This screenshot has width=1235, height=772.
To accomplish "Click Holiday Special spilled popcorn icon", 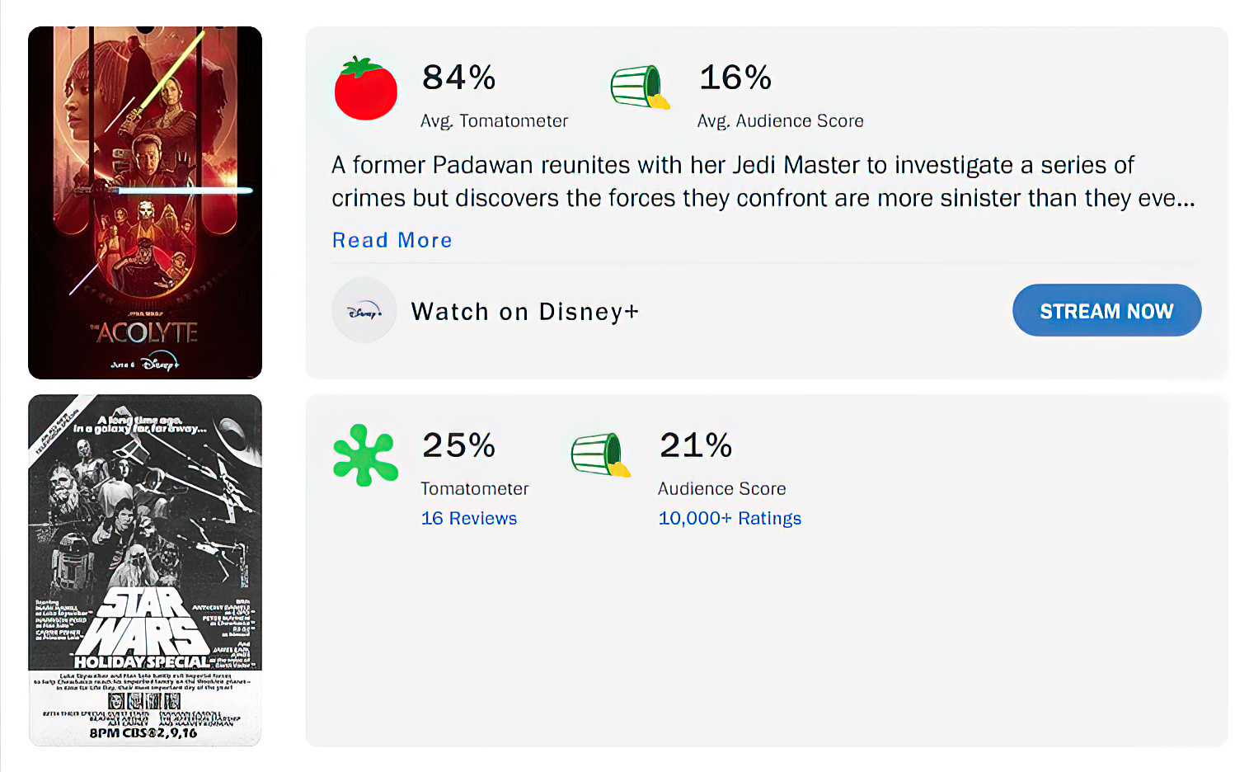I will [x=600, y=455].
